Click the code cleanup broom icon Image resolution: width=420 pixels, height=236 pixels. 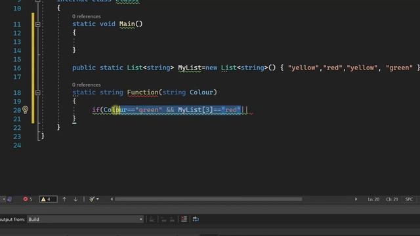tap(92, 199)
